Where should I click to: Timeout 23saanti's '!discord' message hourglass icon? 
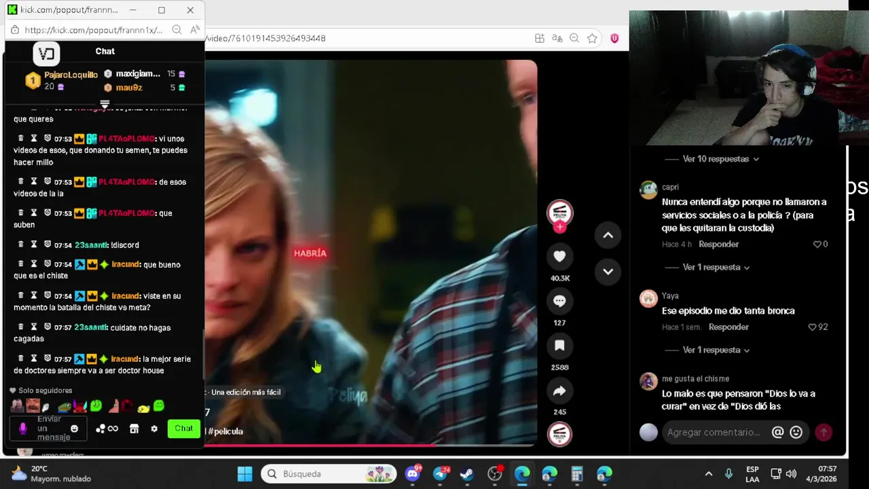[34, 244]
